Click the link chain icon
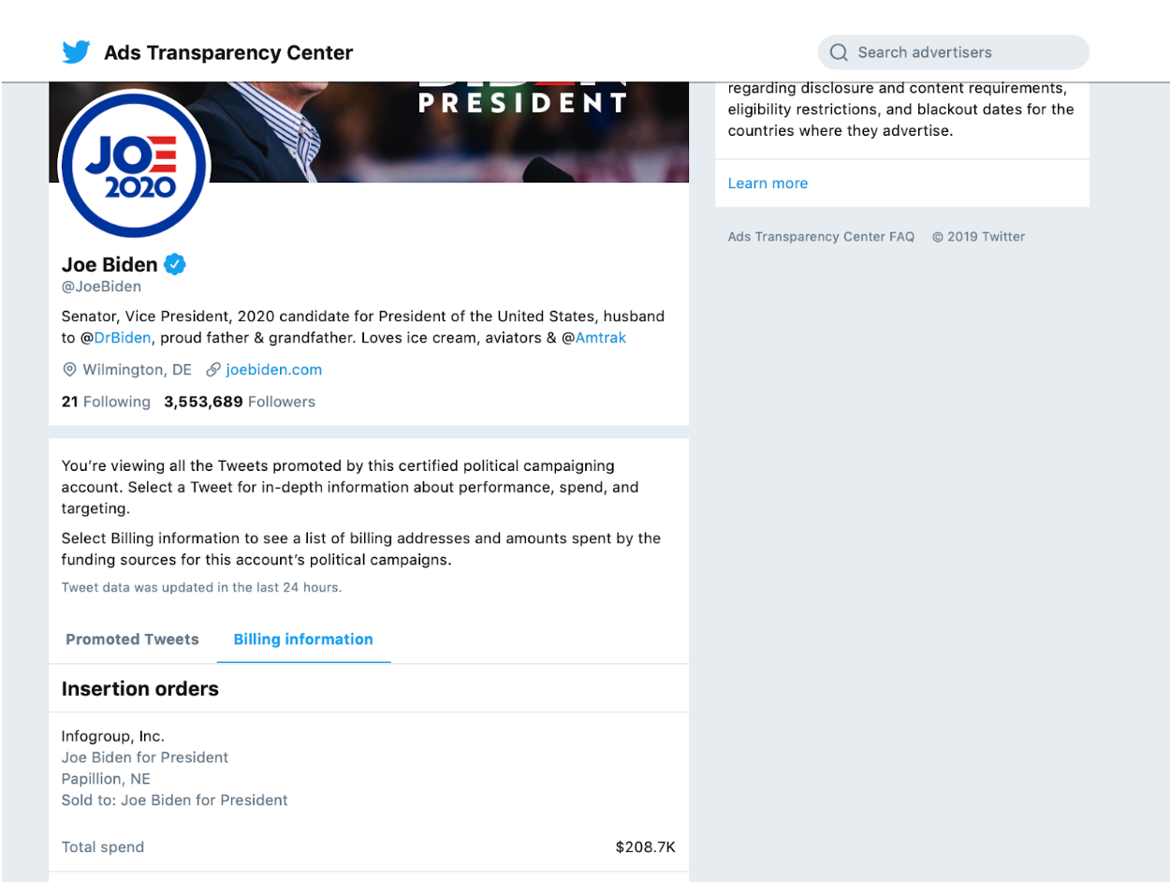The width and height of the screenshot is (1170, 882). tap(213, 370)
